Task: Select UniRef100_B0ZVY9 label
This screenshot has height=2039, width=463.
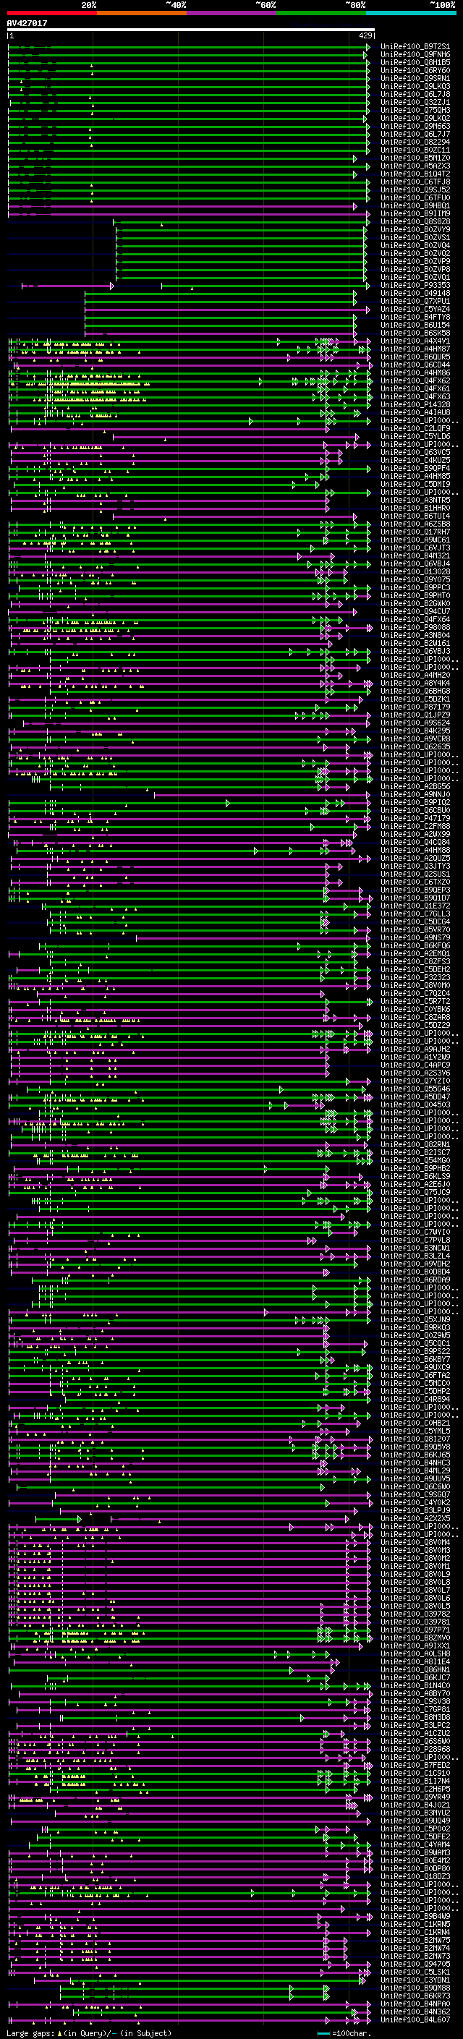Action: (x=415, y=229)
